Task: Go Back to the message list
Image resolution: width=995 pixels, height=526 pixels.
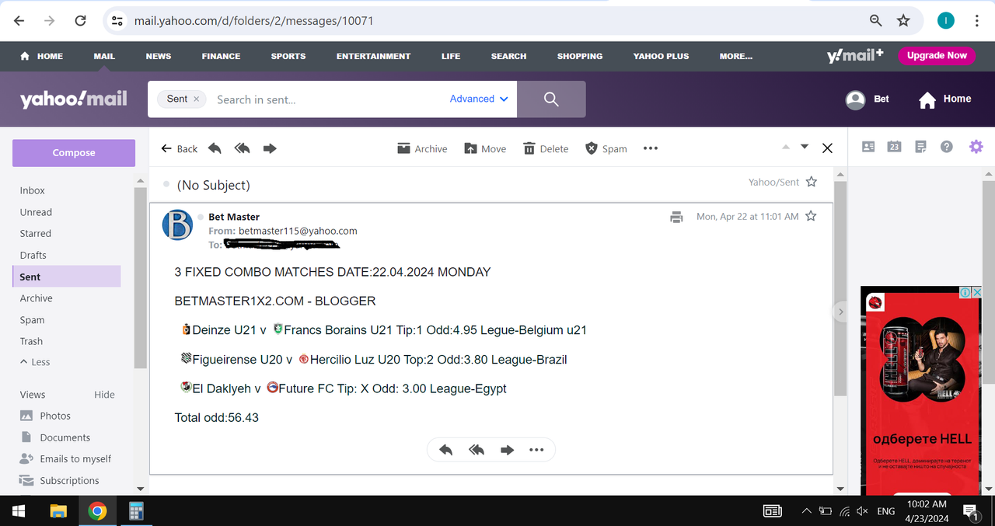Action: (x=180, y=148)
